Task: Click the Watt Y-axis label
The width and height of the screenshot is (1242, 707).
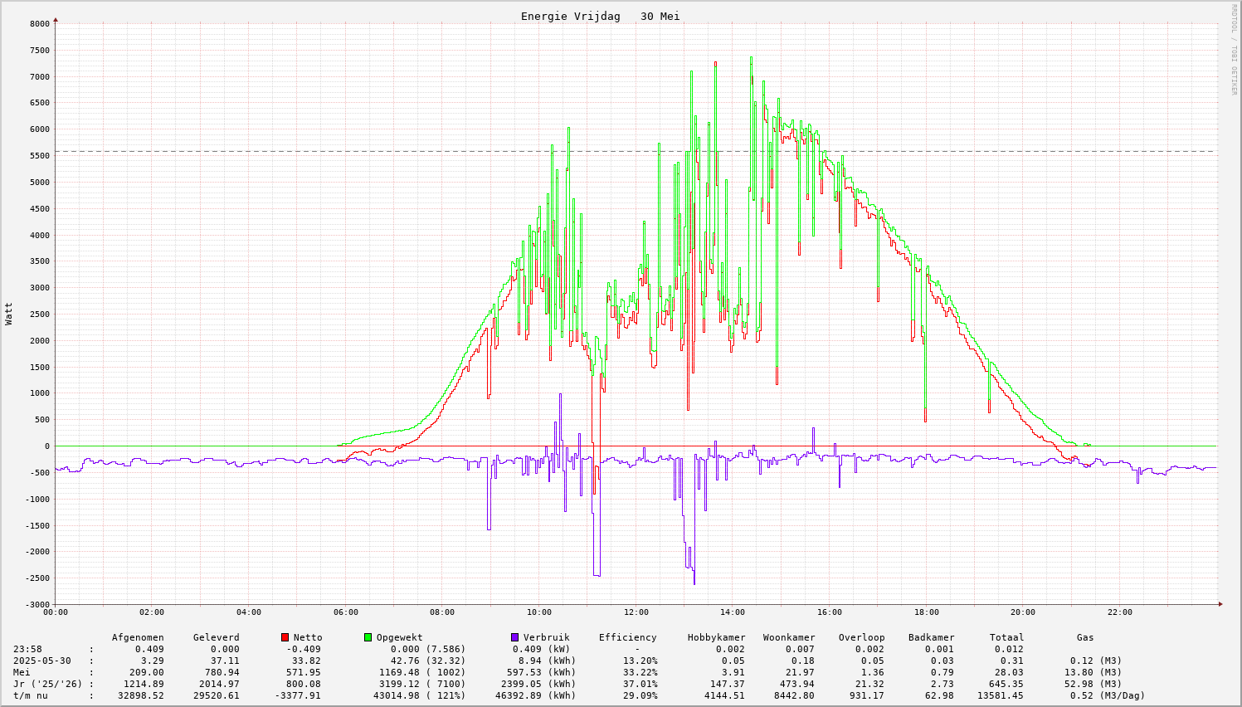Action: click(9, 314)
